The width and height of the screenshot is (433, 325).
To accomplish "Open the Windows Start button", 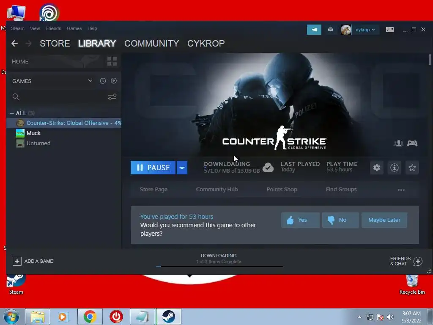I will point(11,317).
